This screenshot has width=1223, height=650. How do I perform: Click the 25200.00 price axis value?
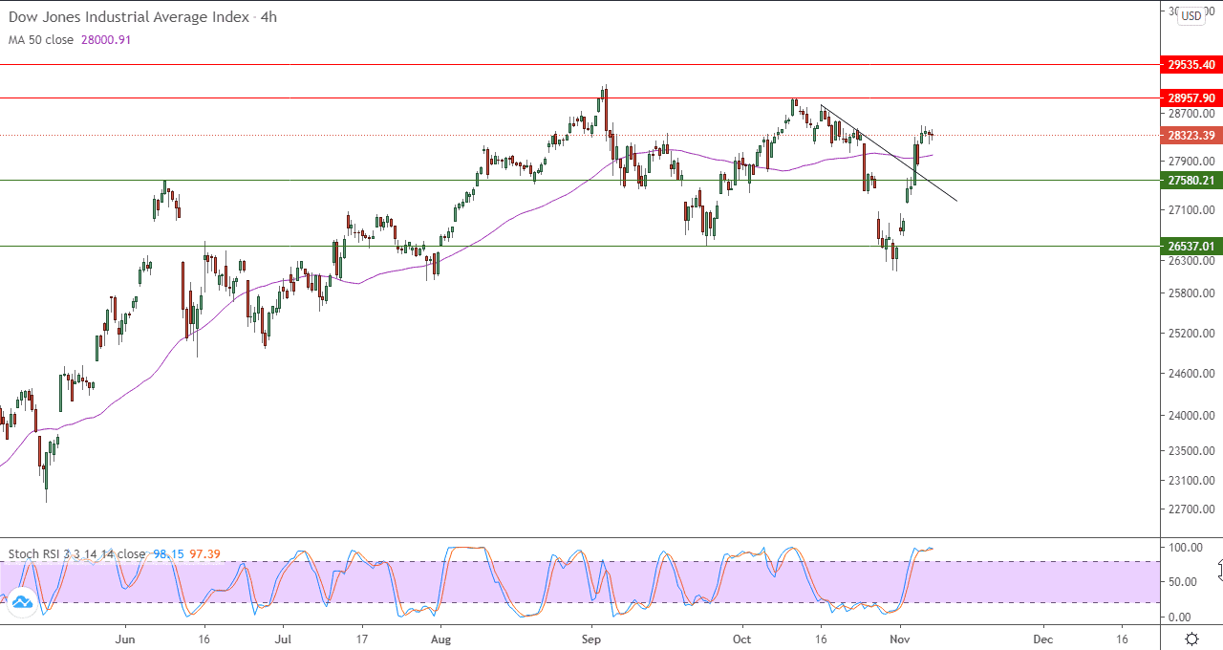point(1191,334)
